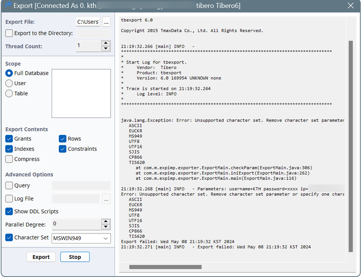Open the Character Set MSWIN949 dropdown
The height and width of the screenshot is (277, 363).
coord(81,238)
